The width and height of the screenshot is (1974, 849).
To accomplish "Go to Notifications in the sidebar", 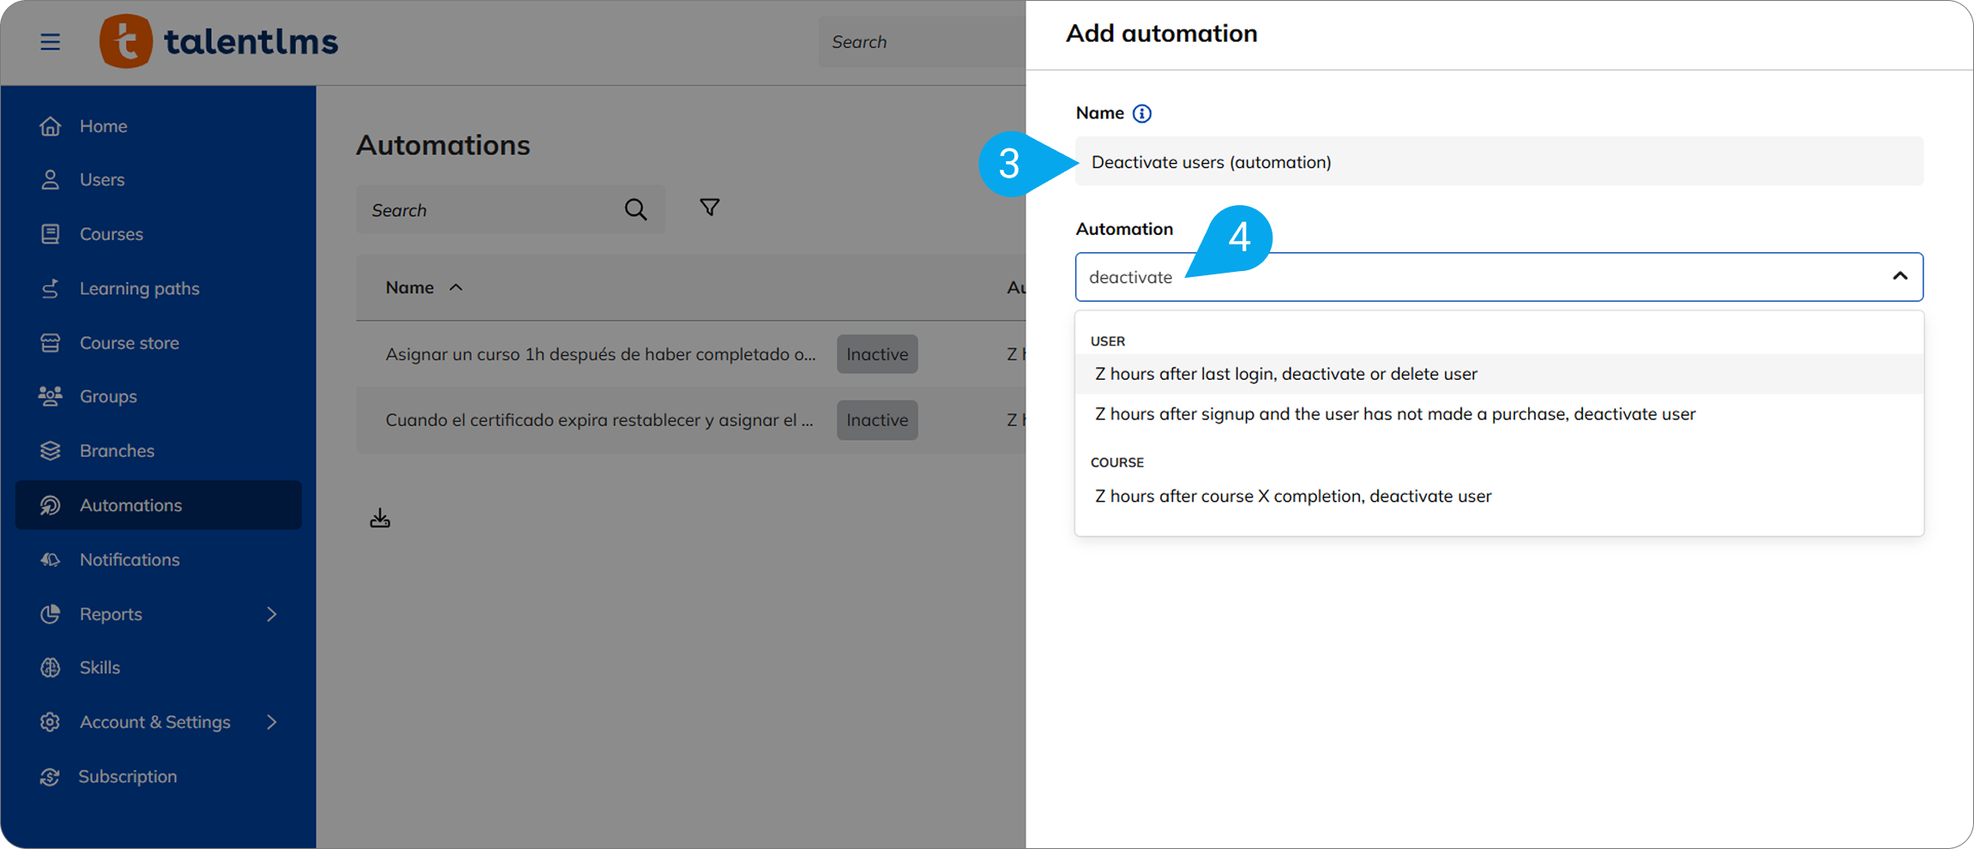I will click(x=129, y=559).
